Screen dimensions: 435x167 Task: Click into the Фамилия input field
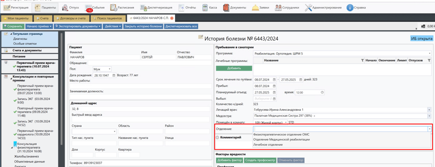pyautogui.click(x=102, y=57)
